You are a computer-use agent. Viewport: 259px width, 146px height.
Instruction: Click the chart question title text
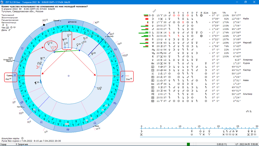point(45,6)
